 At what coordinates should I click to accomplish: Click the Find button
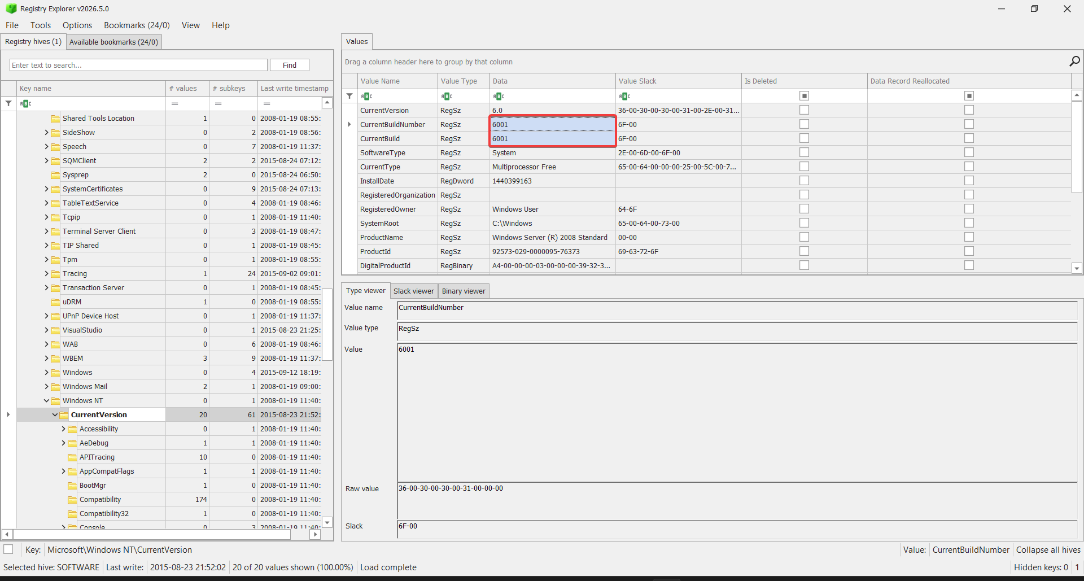[x=290, y=65]
